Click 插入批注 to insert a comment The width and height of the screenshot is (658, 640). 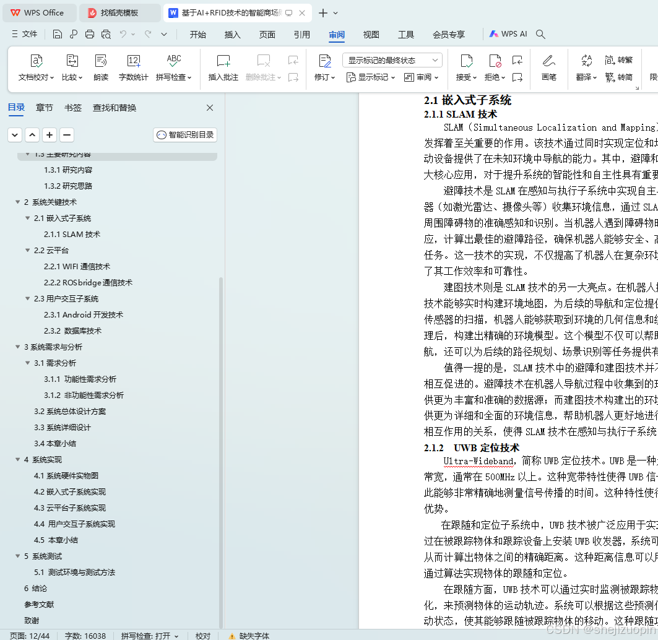click(223, 68)
